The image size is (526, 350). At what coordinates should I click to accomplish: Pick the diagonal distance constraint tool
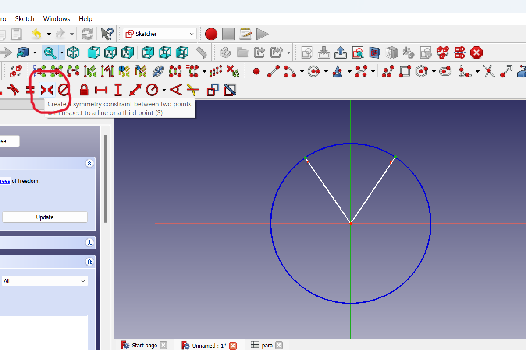[135, 90]
